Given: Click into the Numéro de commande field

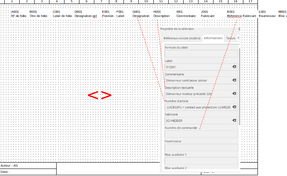Looking at the screenshot, I should coord(201,134).
